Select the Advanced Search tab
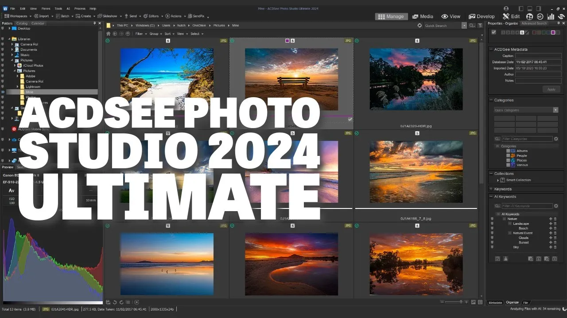 [534, 23]
